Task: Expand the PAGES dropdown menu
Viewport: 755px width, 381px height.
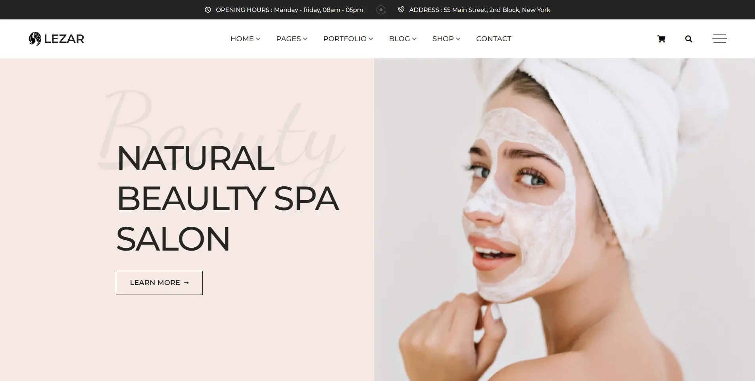Action: tap(292, 39)
